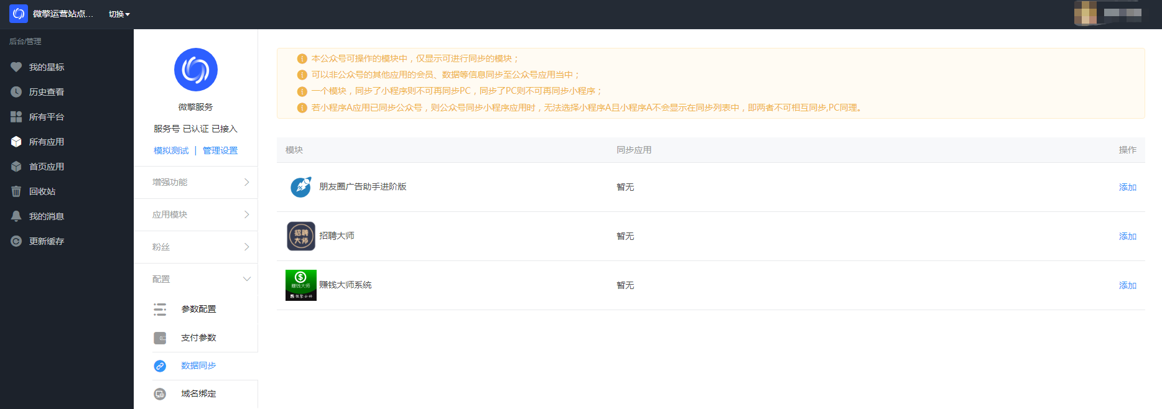Click the 模拟测试 link

171,150
